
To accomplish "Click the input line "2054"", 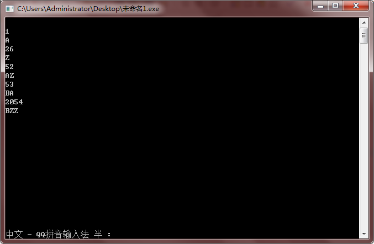I will click(x=14, y=102).
